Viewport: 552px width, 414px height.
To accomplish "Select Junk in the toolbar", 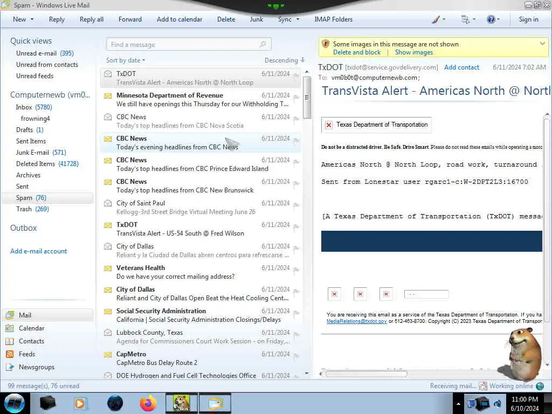I will pos(256,19).
